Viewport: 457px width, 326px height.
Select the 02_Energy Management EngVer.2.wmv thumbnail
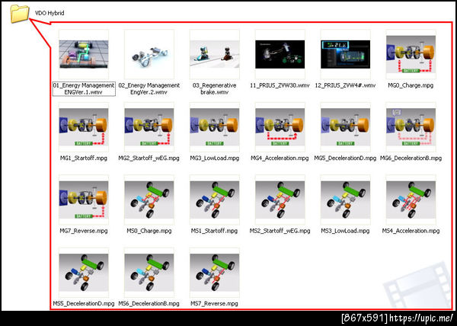(149, 55)
